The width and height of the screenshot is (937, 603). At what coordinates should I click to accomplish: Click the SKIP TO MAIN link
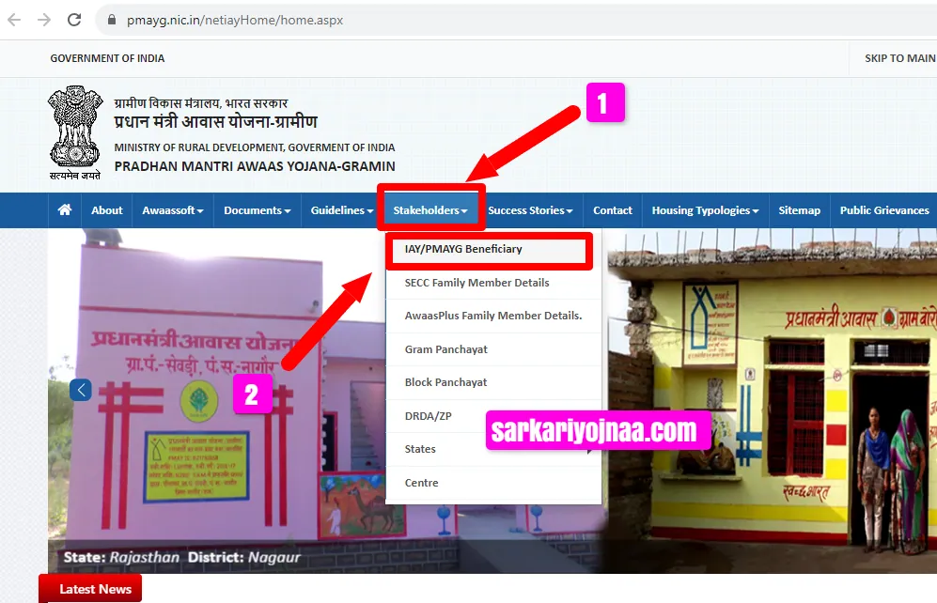pyautogui.click(x=900, y=58)
